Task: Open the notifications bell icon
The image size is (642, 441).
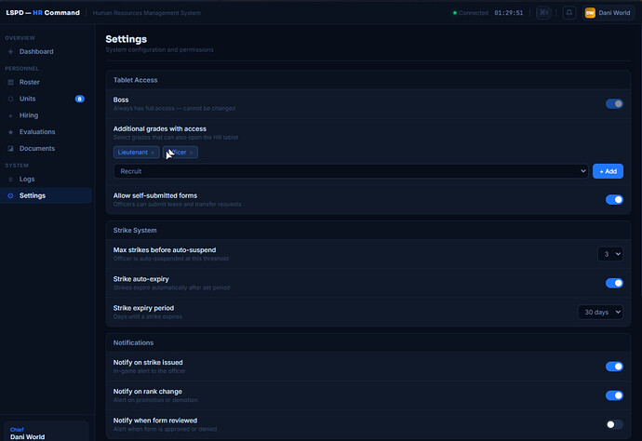Action: [x=569, y=13]
